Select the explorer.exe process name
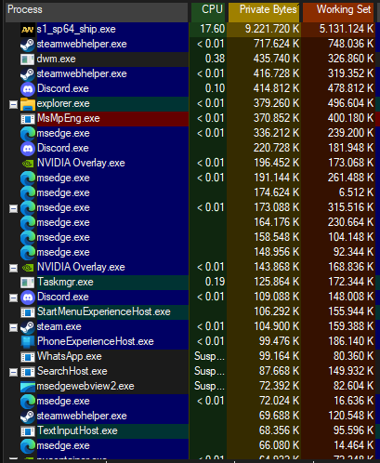380x463 pixels. click(63, 103)
